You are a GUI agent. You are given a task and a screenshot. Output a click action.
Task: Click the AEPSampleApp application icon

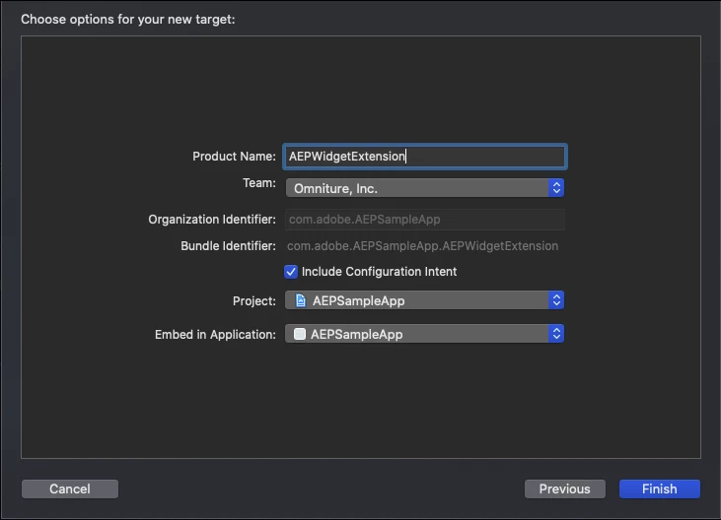[300, 334]
